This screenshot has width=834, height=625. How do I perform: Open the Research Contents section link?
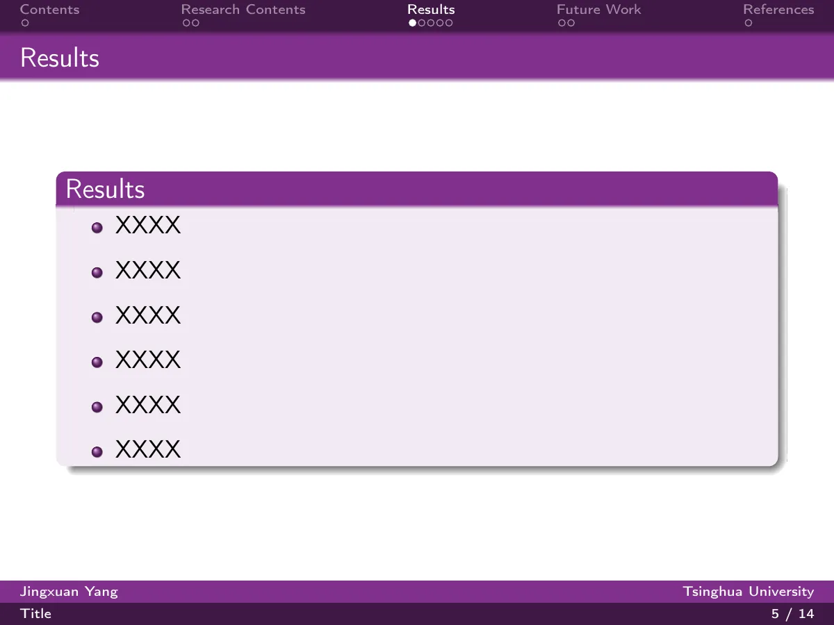coord(243,10)
